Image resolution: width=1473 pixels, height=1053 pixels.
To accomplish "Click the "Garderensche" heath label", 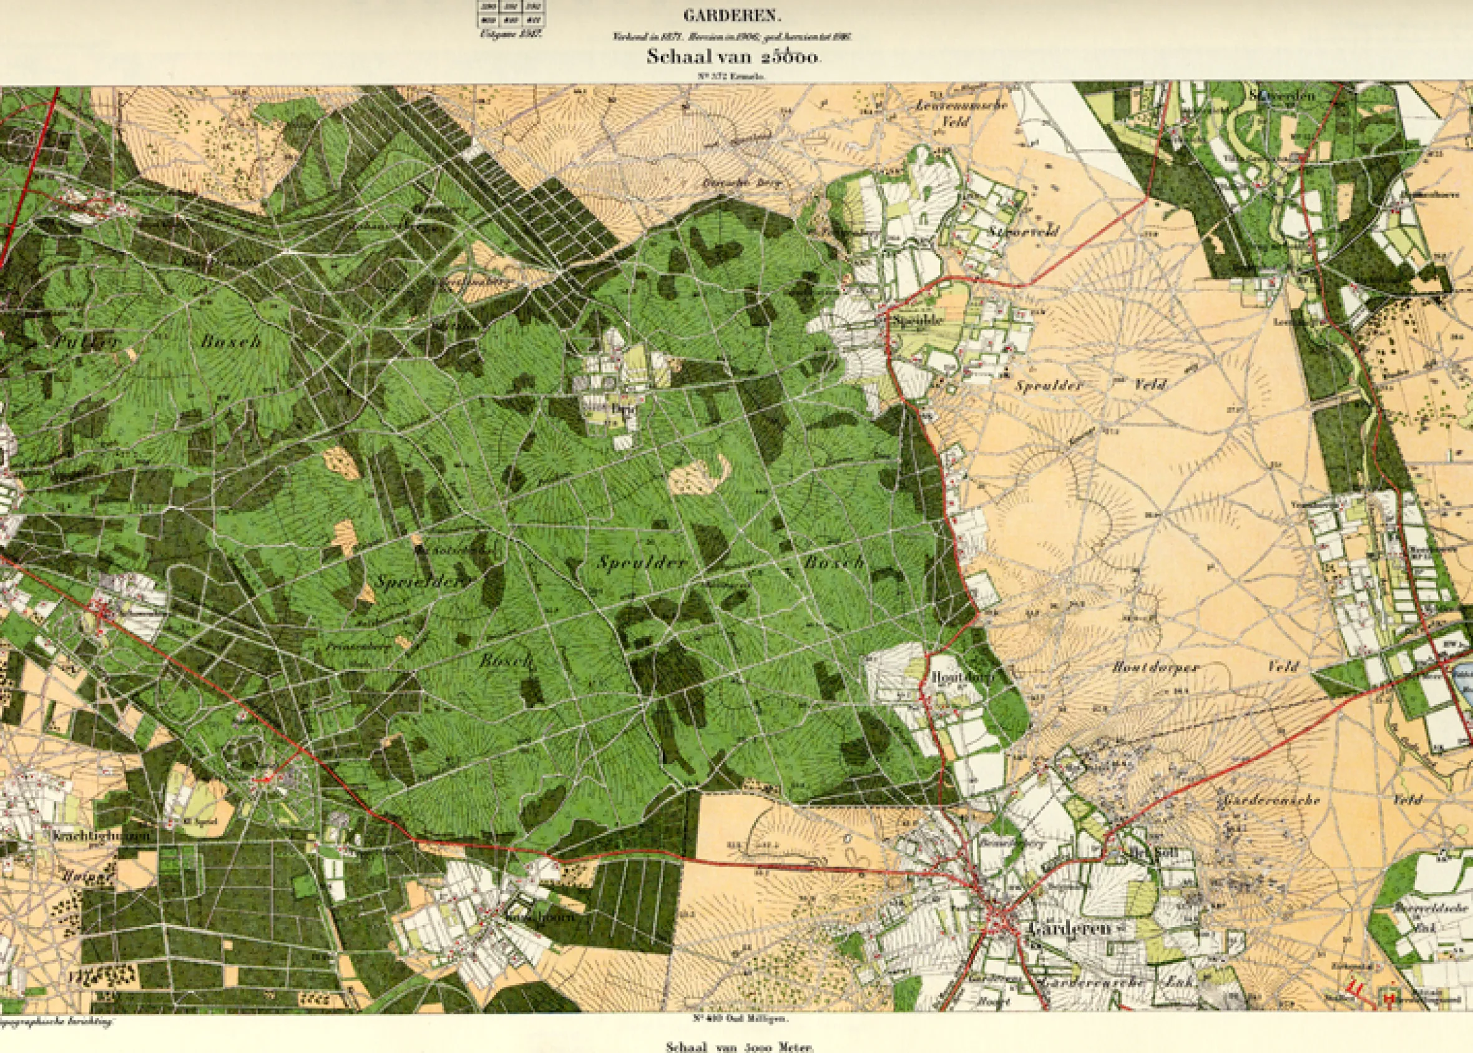I will click(1271, 800).
